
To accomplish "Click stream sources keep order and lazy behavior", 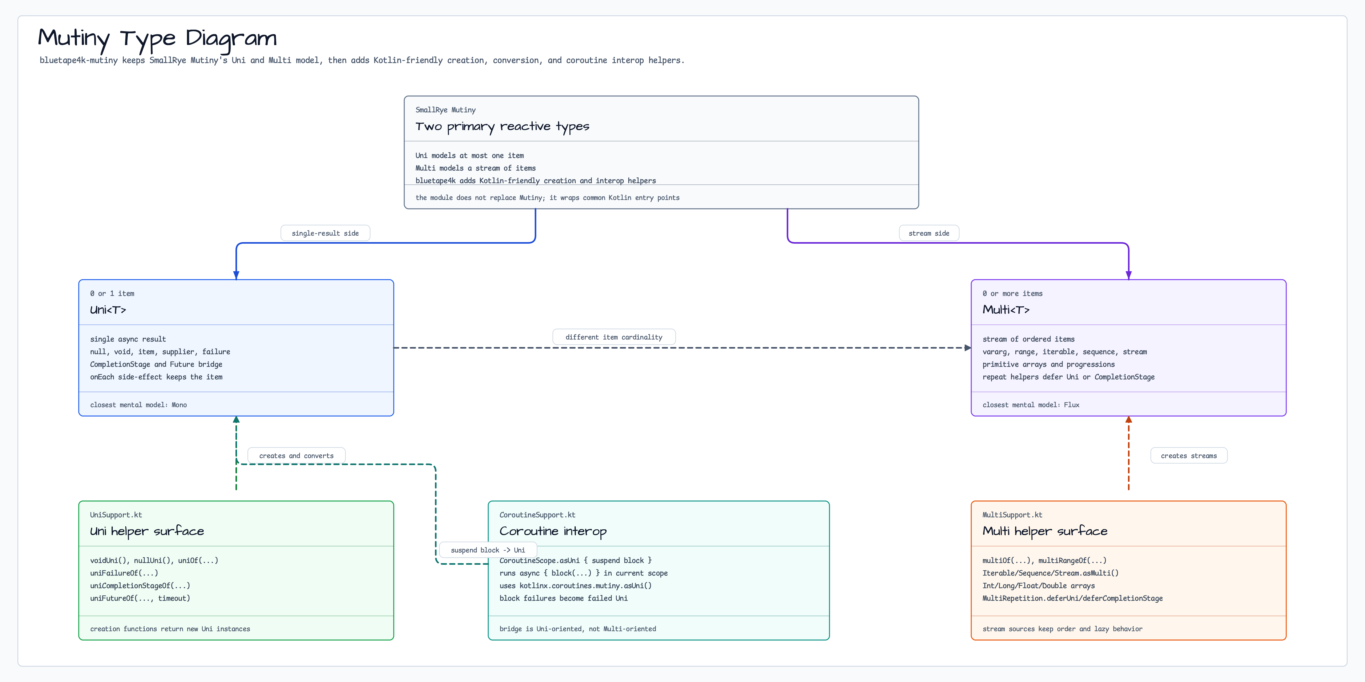I will point(1062,629).
